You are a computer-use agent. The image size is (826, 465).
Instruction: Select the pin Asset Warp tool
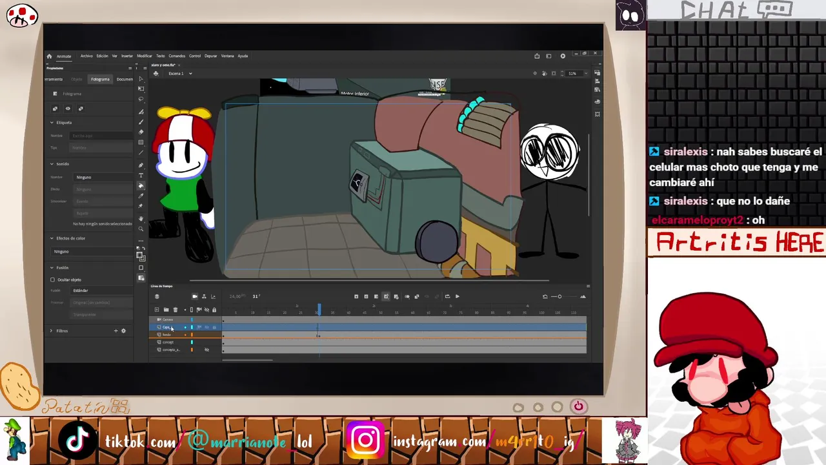[x=141, y=206]
